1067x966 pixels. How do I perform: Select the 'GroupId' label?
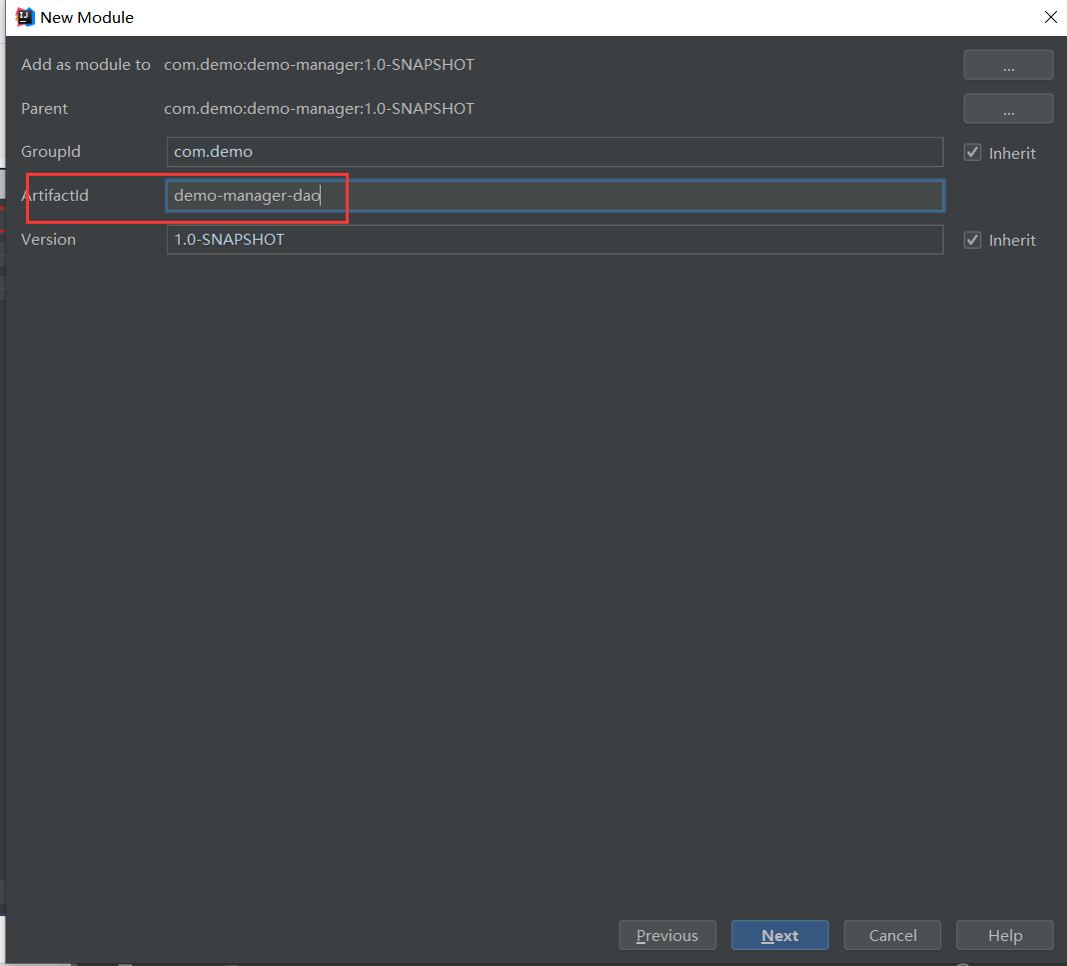[x=51, y=152]
